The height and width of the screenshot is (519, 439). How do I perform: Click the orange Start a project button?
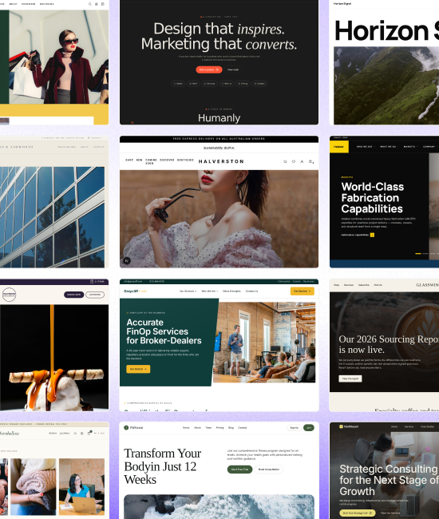point(209,69)
